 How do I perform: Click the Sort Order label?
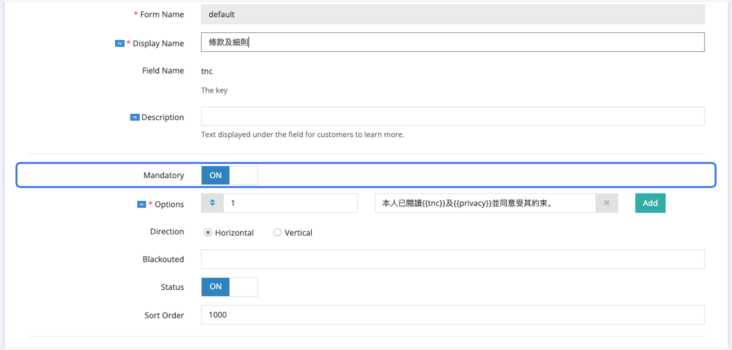(164, 315)
